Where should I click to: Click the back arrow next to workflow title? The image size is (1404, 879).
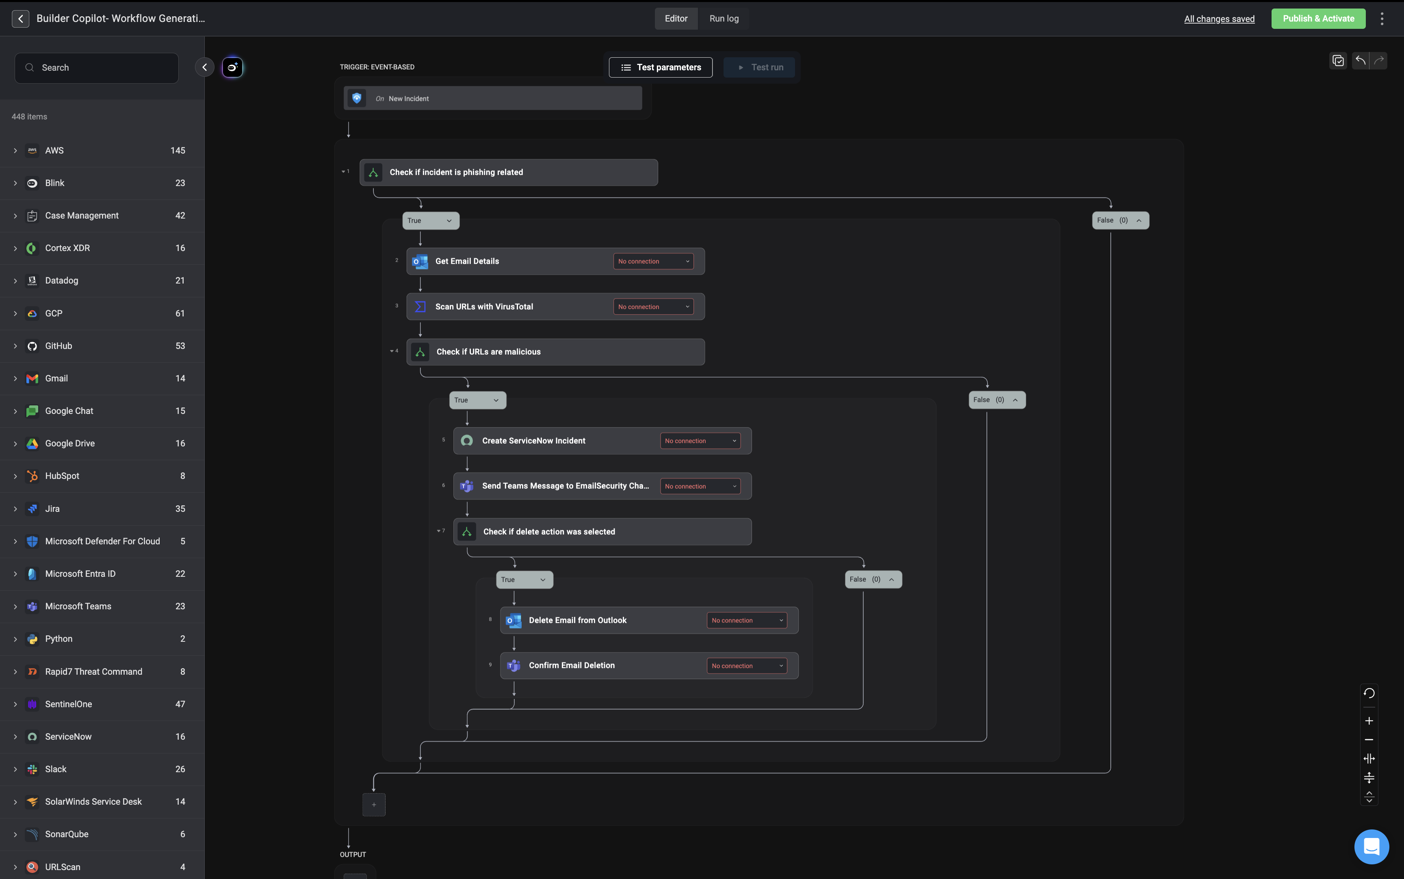pyautogui.click(x=20, y=19)
